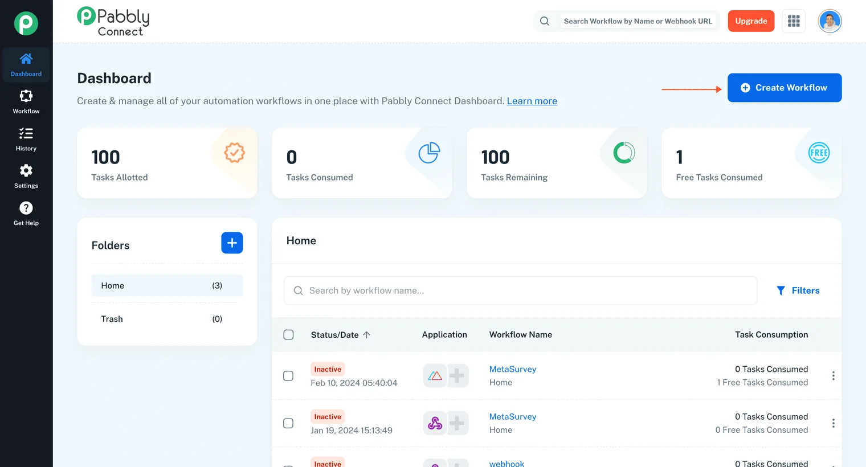The width and height of the screenshot is (866, 467).
Task: Click the Pabbly Connect header logo
Action: point(113,22)
